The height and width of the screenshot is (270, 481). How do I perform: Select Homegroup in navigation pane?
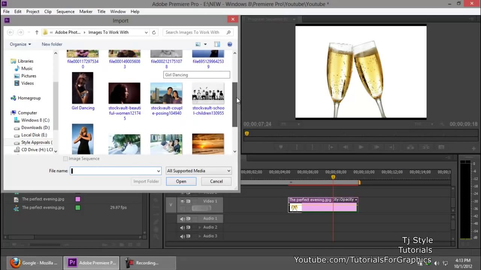pos(29,98)
